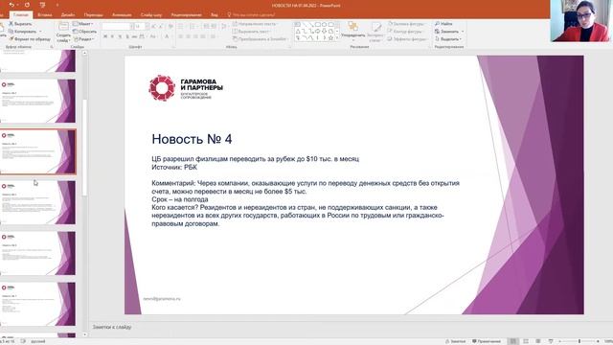Switch to slide sorter view icon

click(x=526, y=341)
